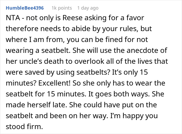Click the word 'wearing' in the comment

[19, 51]
